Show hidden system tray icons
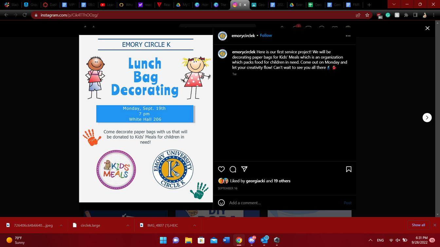The image size is (440, 247). tap(371, 240)
